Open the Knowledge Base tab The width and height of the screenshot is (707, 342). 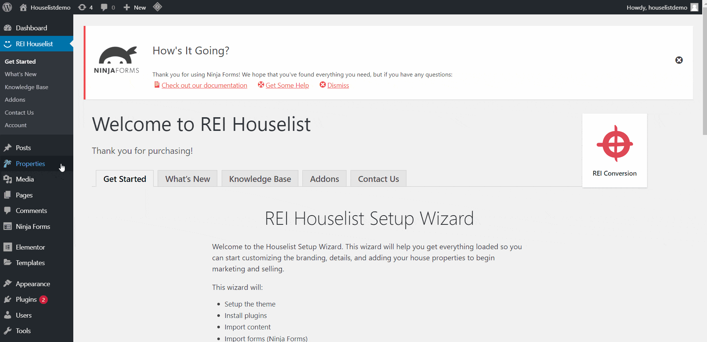tap(260, 179)
